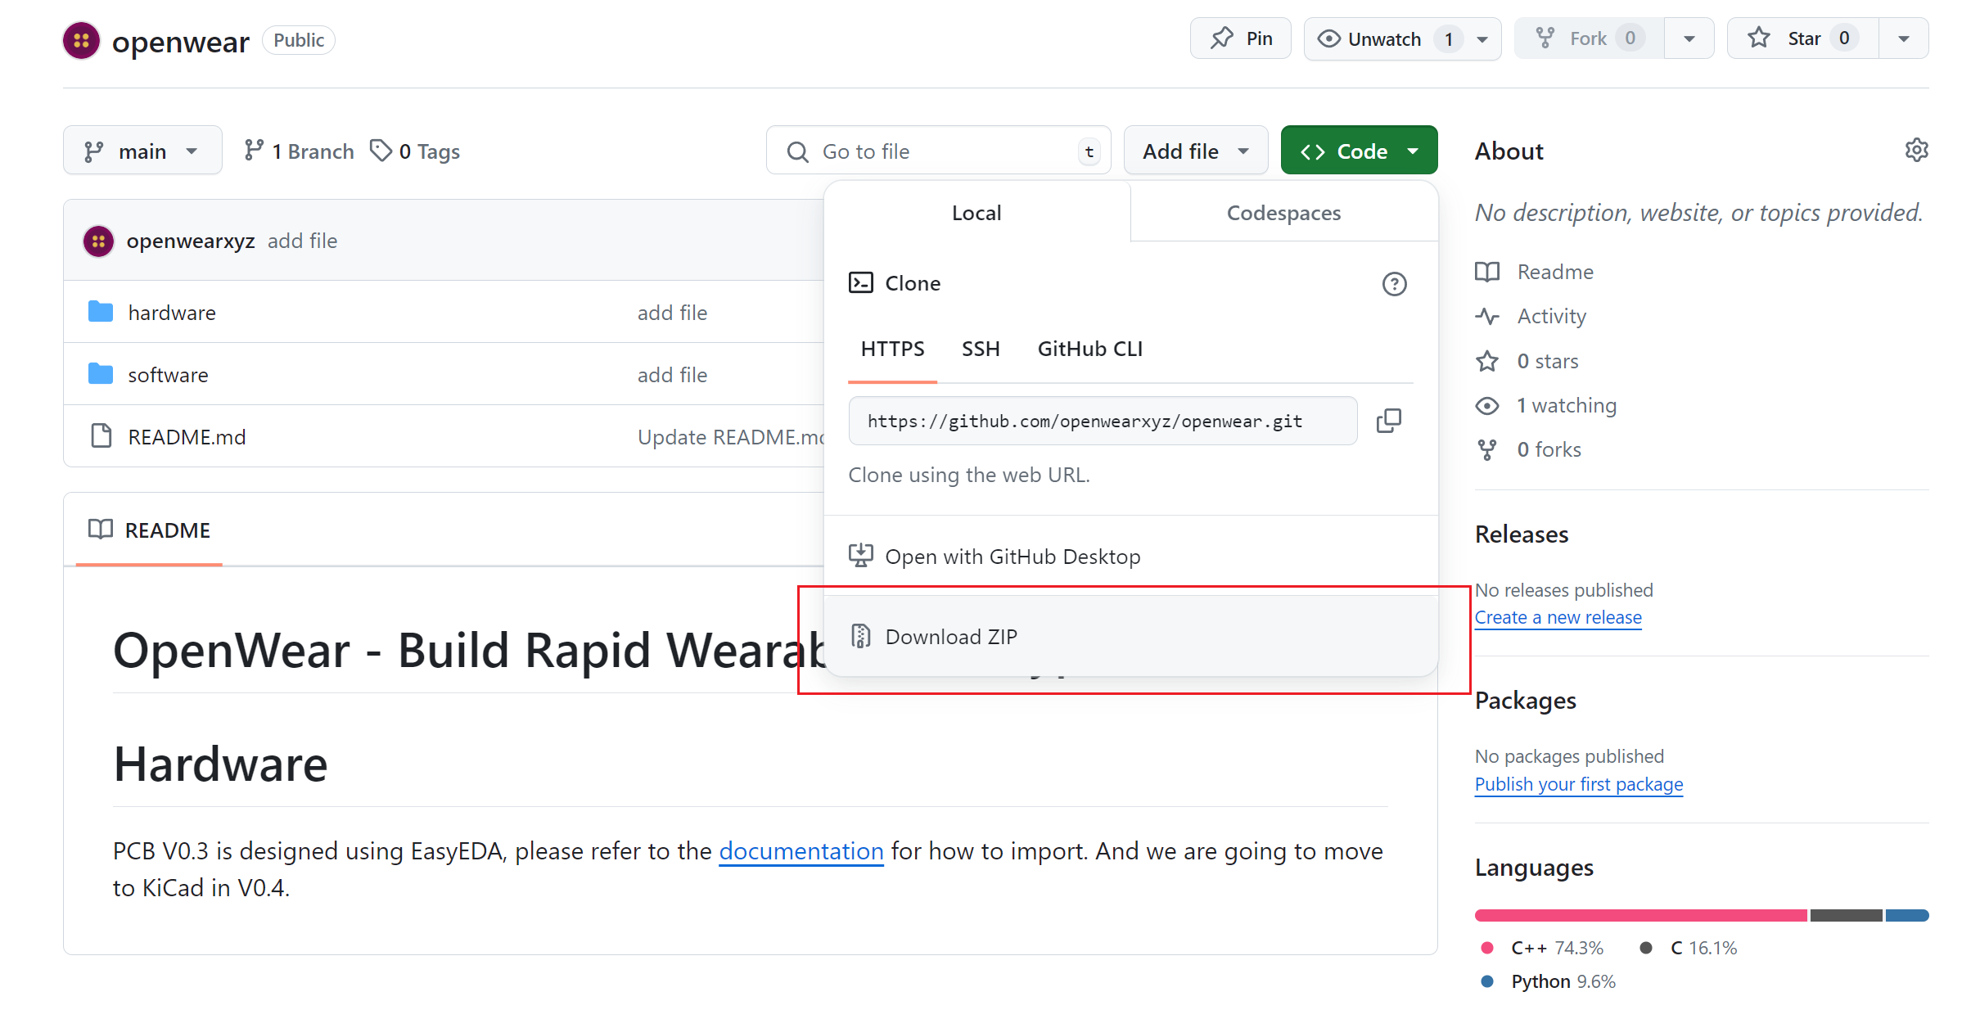Click the Download ZIP option
This screenshot has width=1980, height=1010.
951,637
